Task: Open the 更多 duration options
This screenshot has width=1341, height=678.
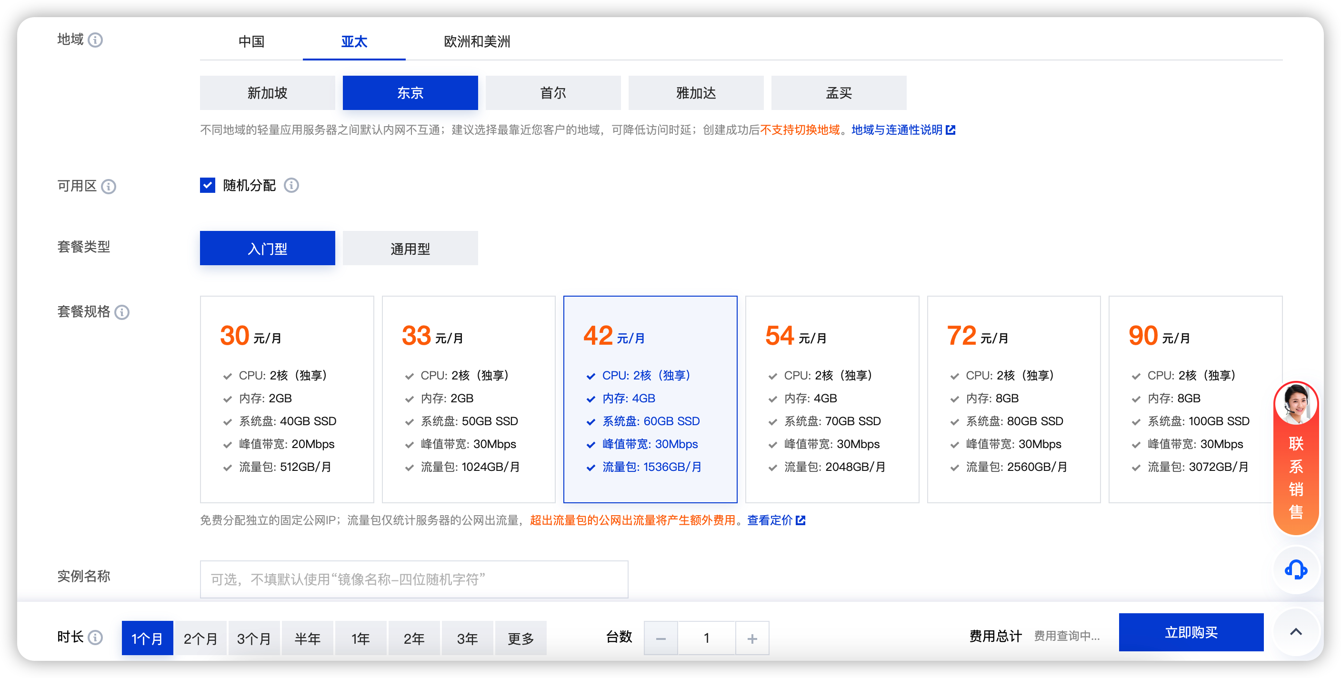Action: [x=520, y=638]
